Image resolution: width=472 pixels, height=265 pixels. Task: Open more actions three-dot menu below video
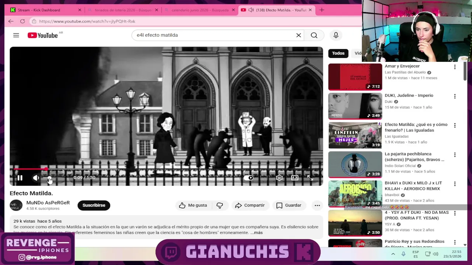pyautogui.click(x=317, y=205)
